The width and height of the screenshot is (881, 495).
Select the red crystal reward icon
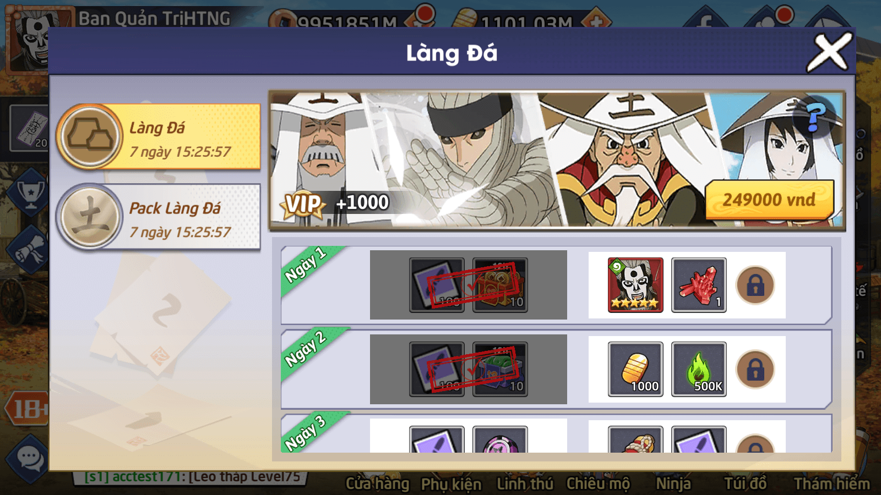699,285
